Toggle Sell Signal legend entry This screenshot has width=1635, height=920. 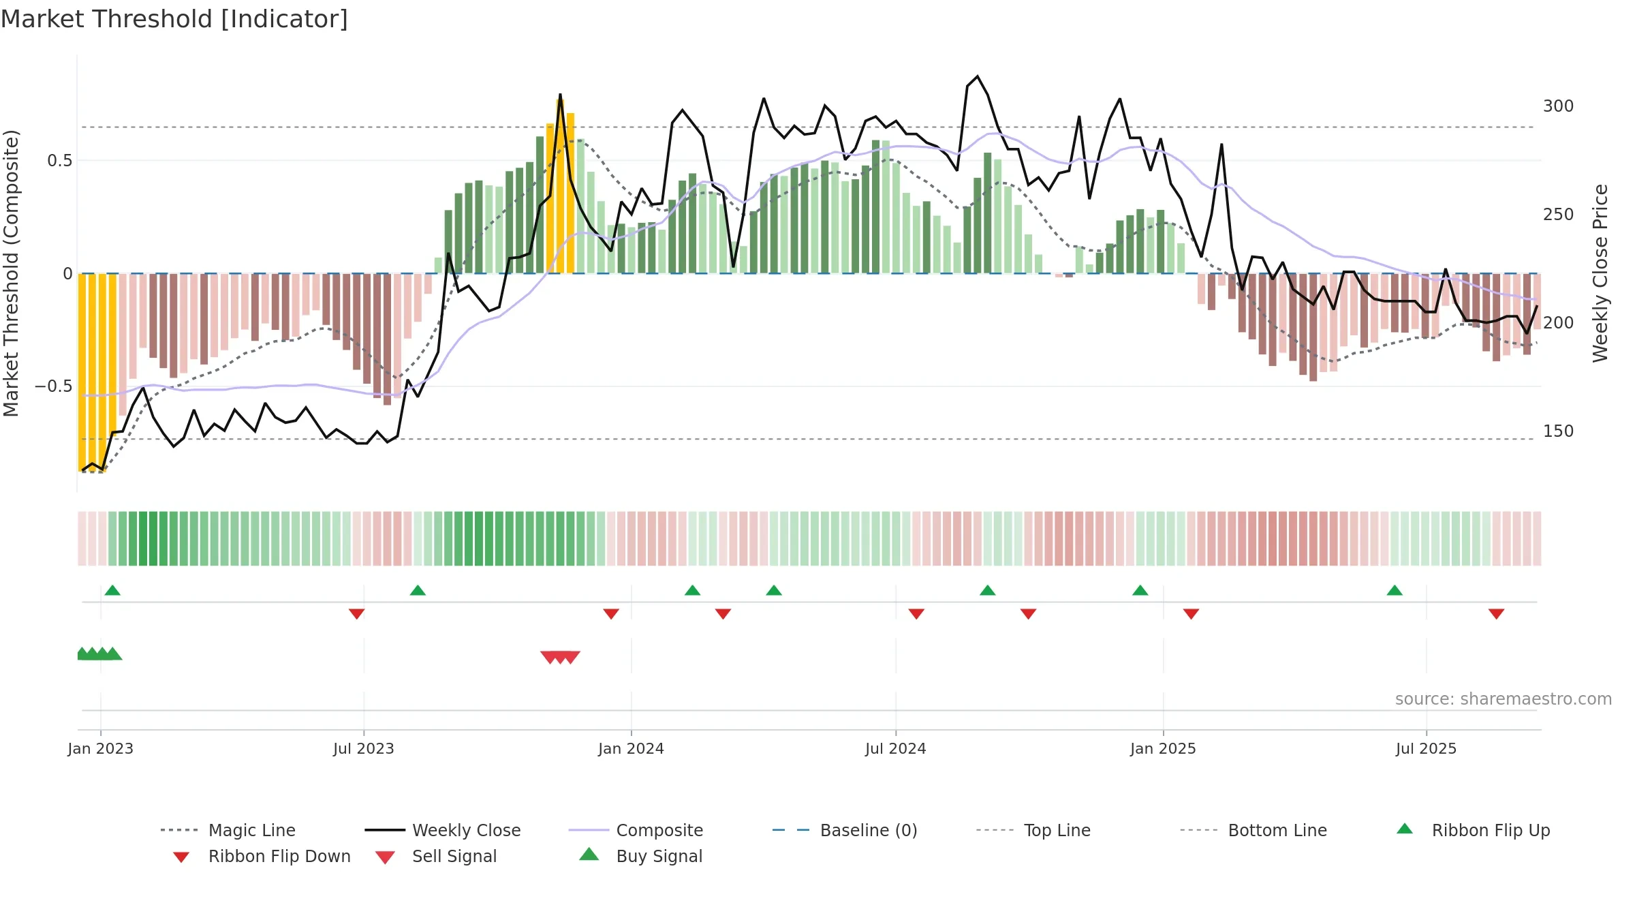[x=436, y=856]
